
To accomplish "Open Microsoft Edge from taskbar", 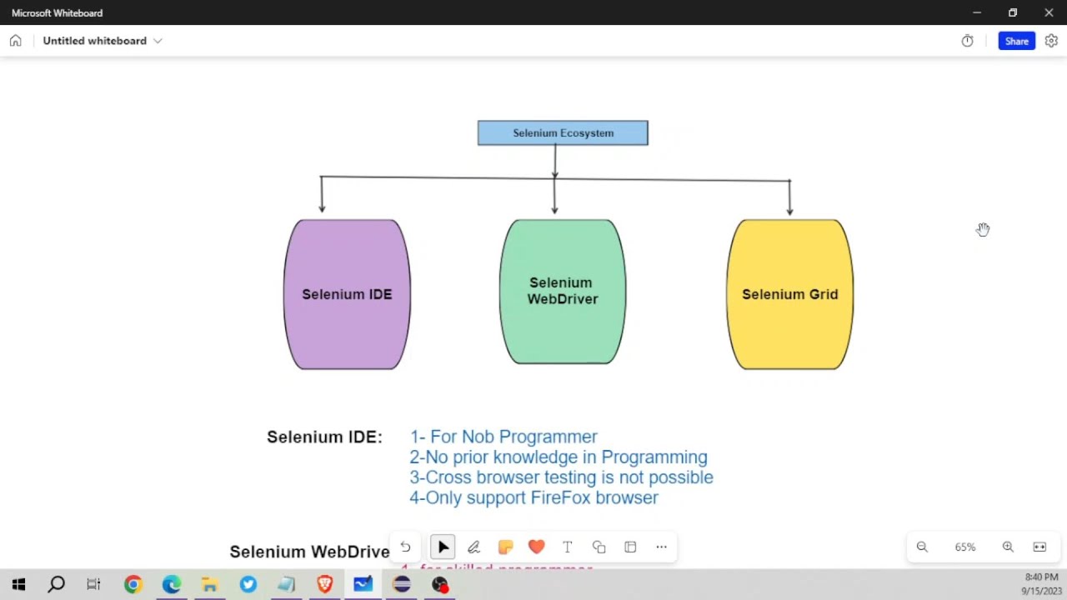I will (172, 585).
